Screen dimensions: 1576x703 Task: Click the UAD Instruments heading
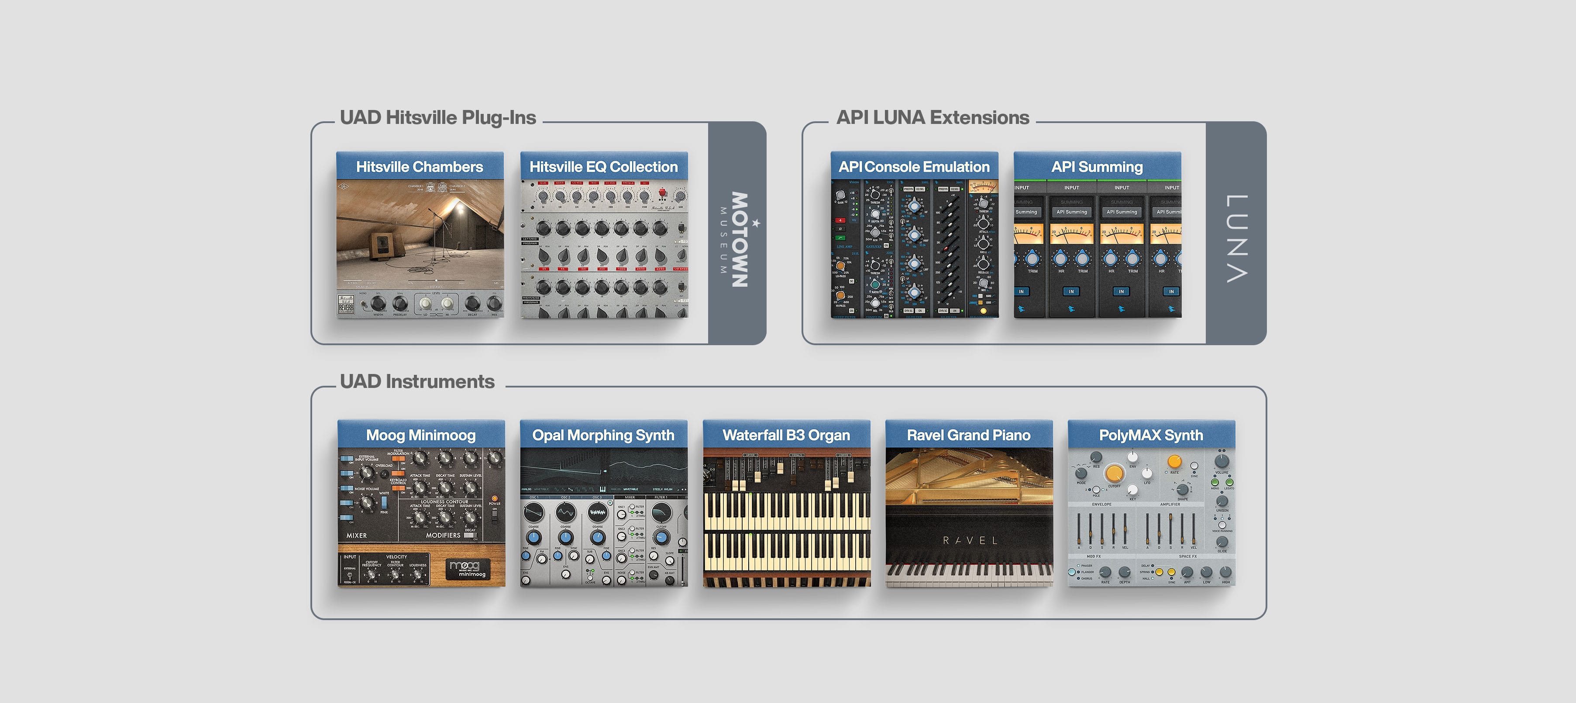(x=417, y=381)
